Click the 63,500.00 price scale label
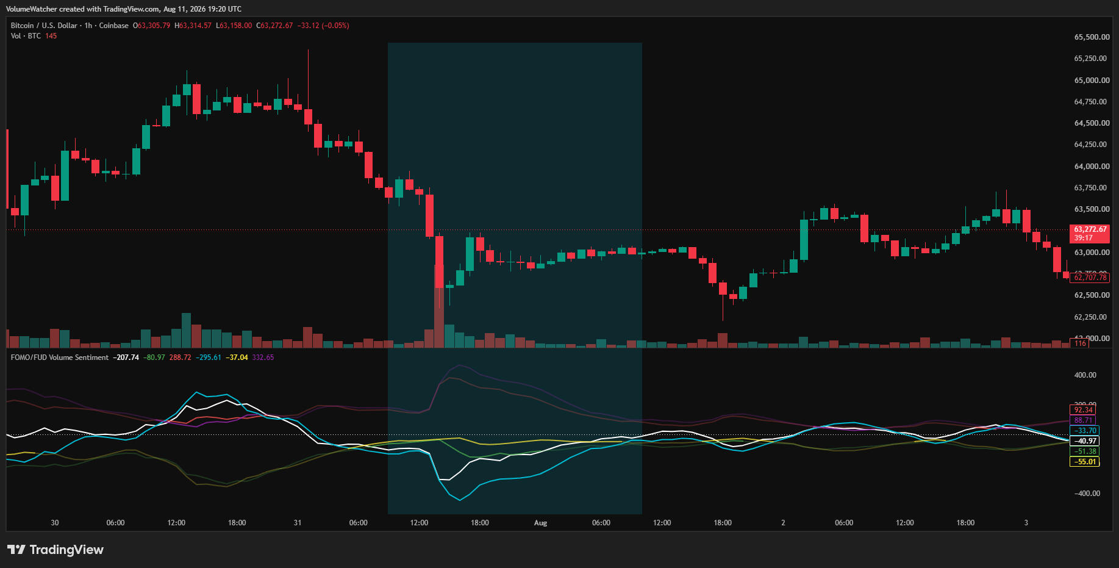This screenshot has width=1119, height=568. [x=1092, y=209]
